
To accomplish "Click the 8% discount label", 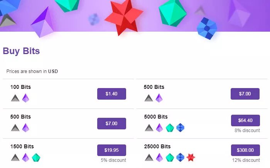I will [x=247, y=131].
